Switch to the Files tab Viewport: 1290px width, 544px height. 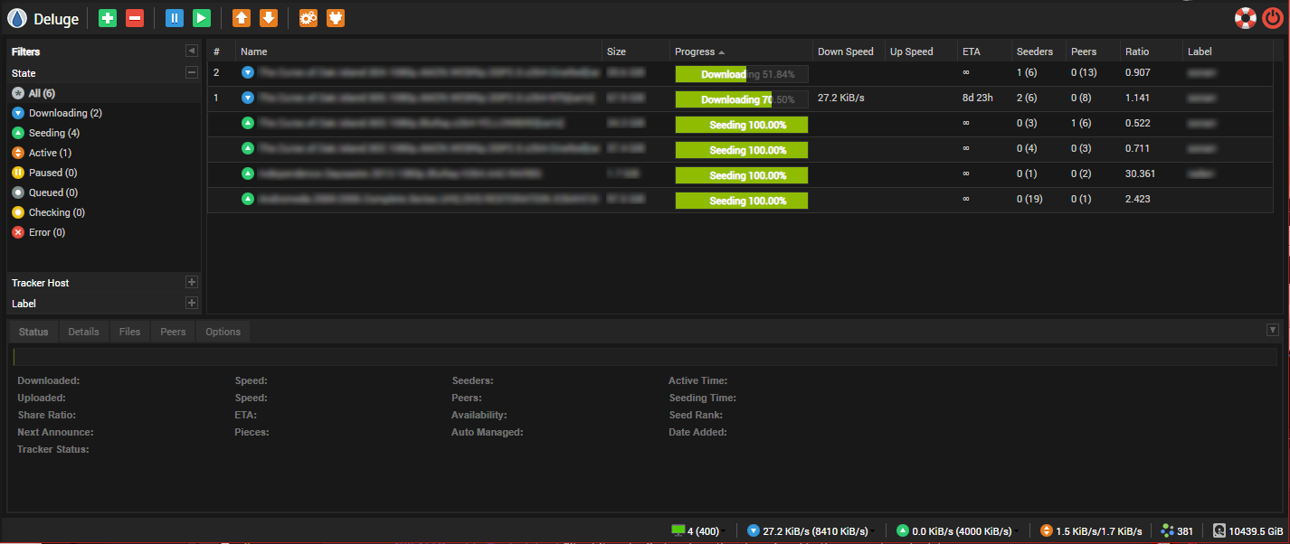129,332
